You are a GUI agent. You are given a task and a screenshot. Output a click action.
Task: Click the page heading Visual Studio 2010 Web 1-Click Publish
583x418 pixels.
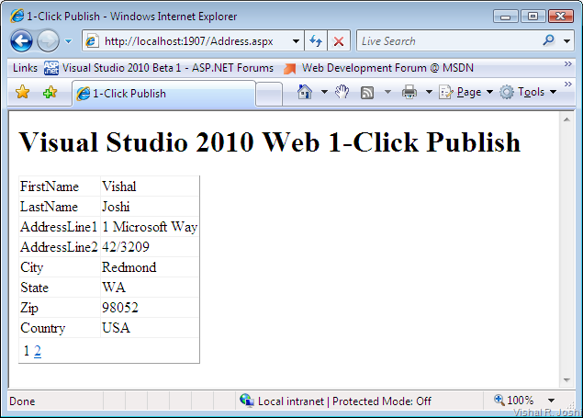270,142
